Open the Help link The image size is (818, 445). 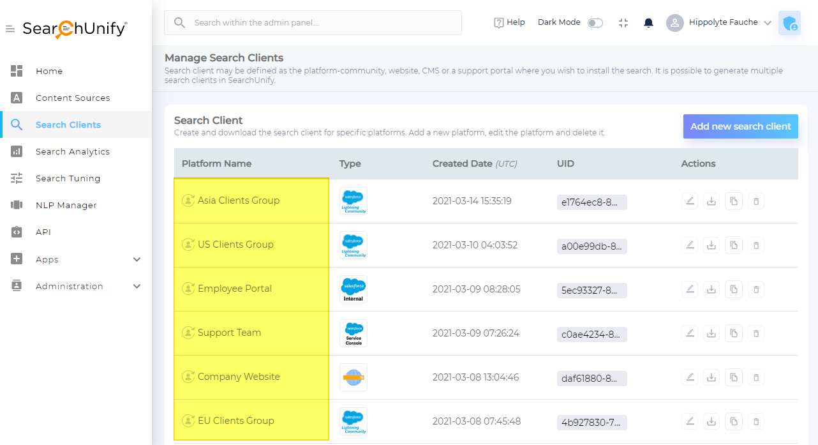509,22
